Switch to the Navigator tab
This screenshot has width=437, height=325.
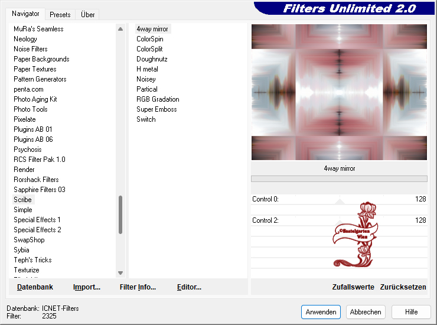[25, 14]
